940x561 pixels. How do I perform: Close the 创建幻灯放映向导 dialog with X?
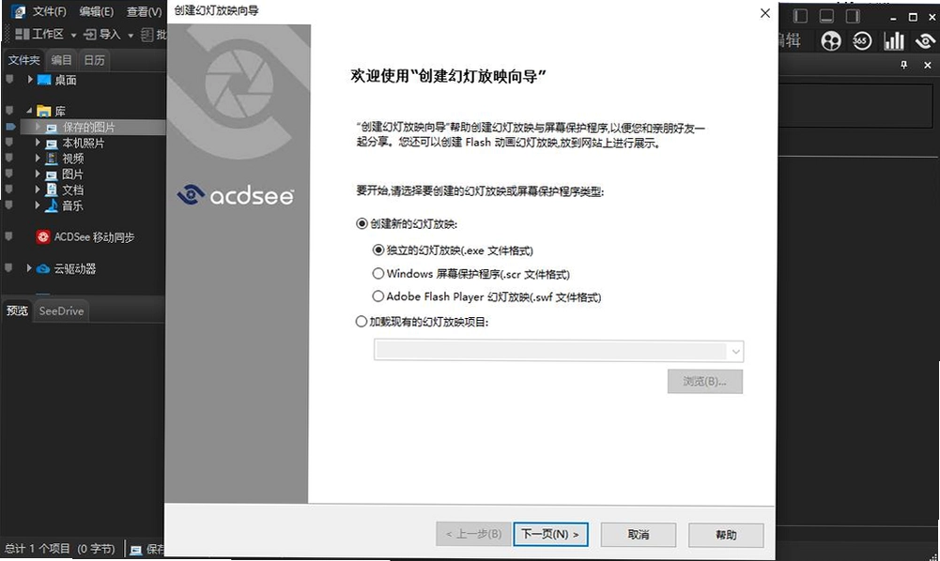765,12
